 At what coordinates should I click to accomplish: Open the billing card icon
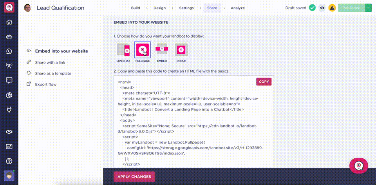click(9, 146)
